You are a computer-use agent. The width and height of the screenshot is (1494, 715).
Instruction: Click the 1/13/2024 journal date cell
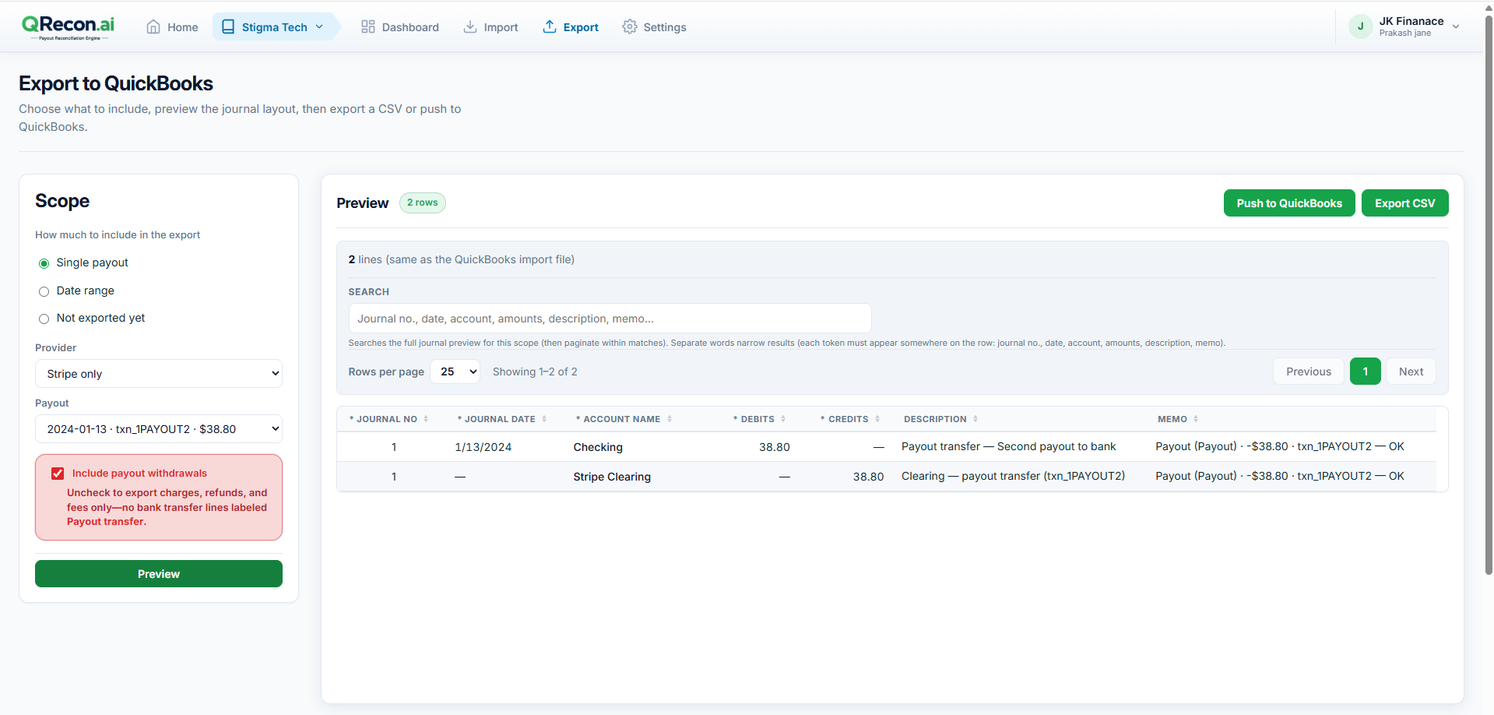(x=483, y=447)
